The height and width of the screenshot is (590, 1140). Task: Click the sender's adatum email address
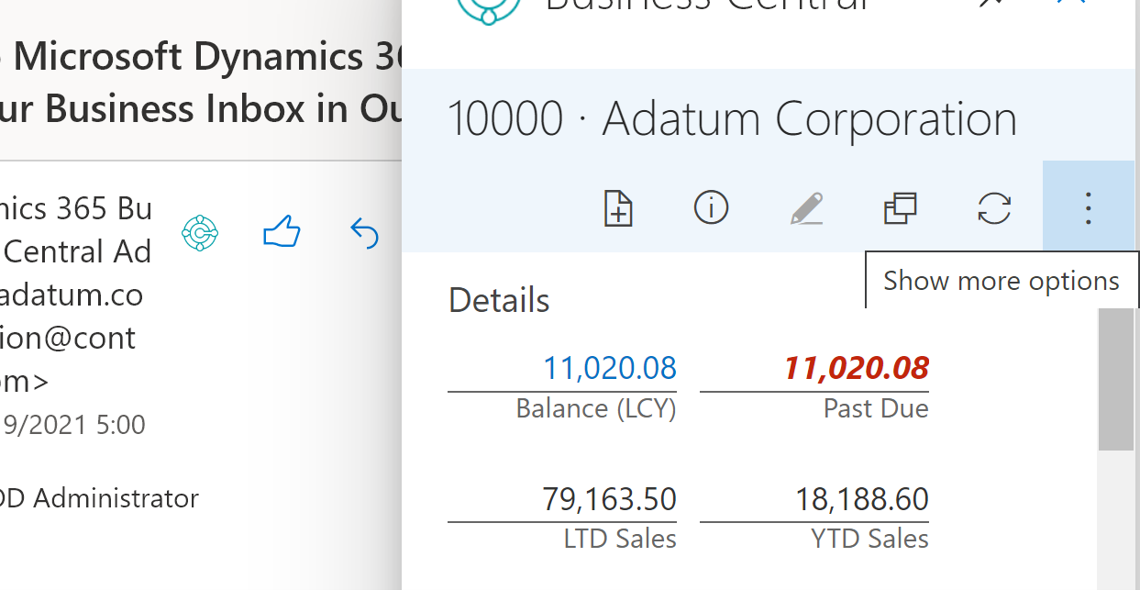point(72,295)
